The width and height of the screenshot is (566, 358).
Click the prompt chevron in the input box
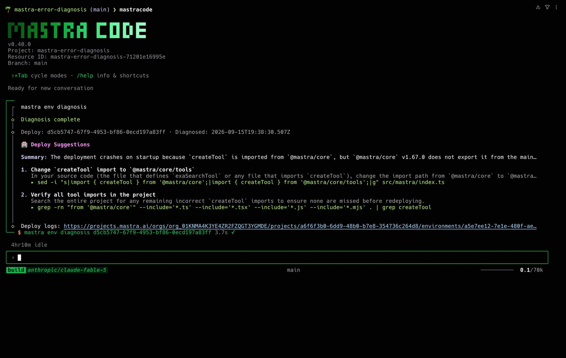click(13, 258)
